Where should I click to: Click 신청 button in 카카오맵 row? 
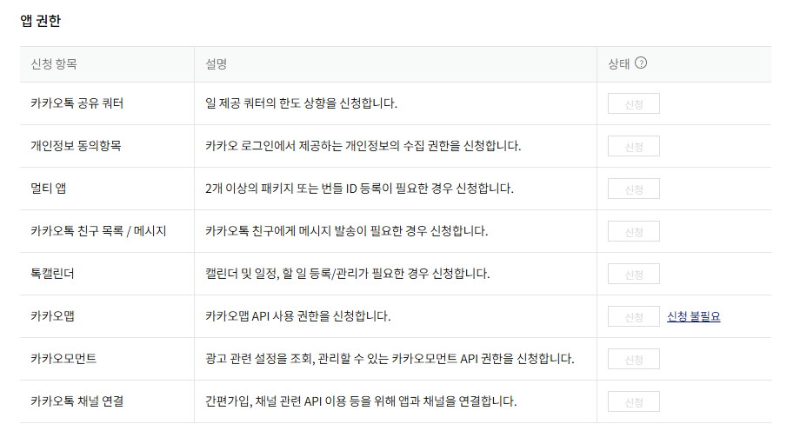634,316
